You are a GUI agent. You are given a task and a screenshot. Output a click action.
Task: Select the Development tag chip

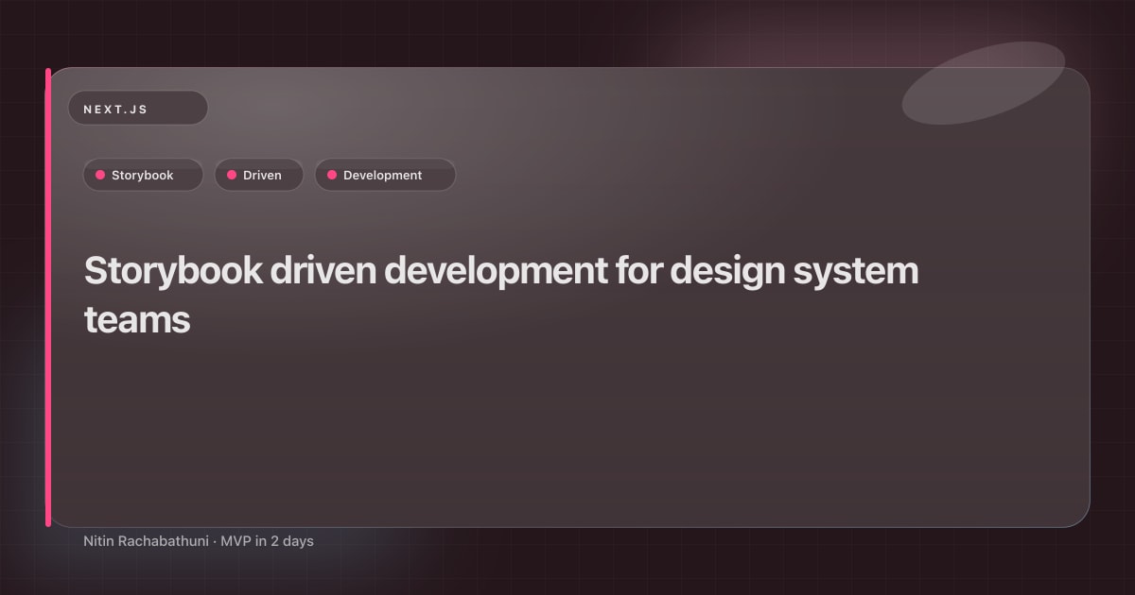385,175
